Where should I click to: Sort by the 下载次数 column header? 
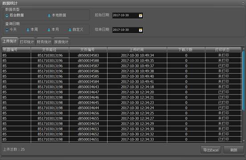[186, 50]
